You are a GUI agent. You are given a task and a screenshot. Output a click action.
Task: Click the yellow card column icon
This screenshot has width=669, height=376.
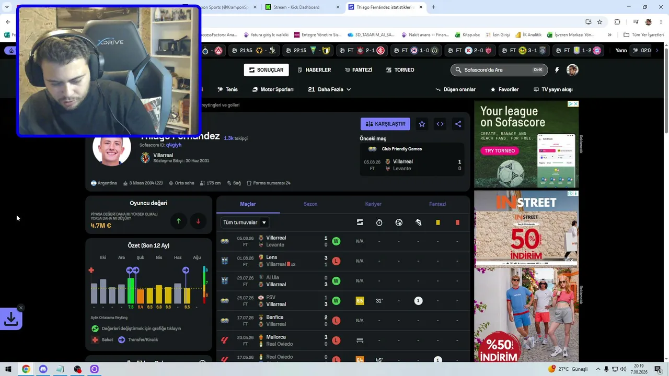click(x=438, y=222)
